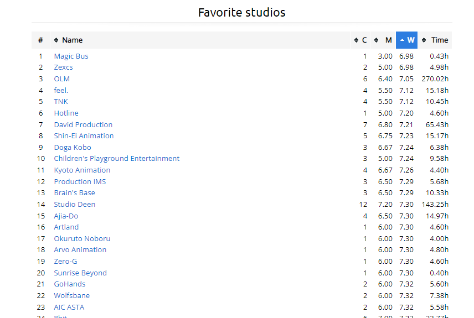Visit the Kyoto Animation studio page

pos(82,170)
